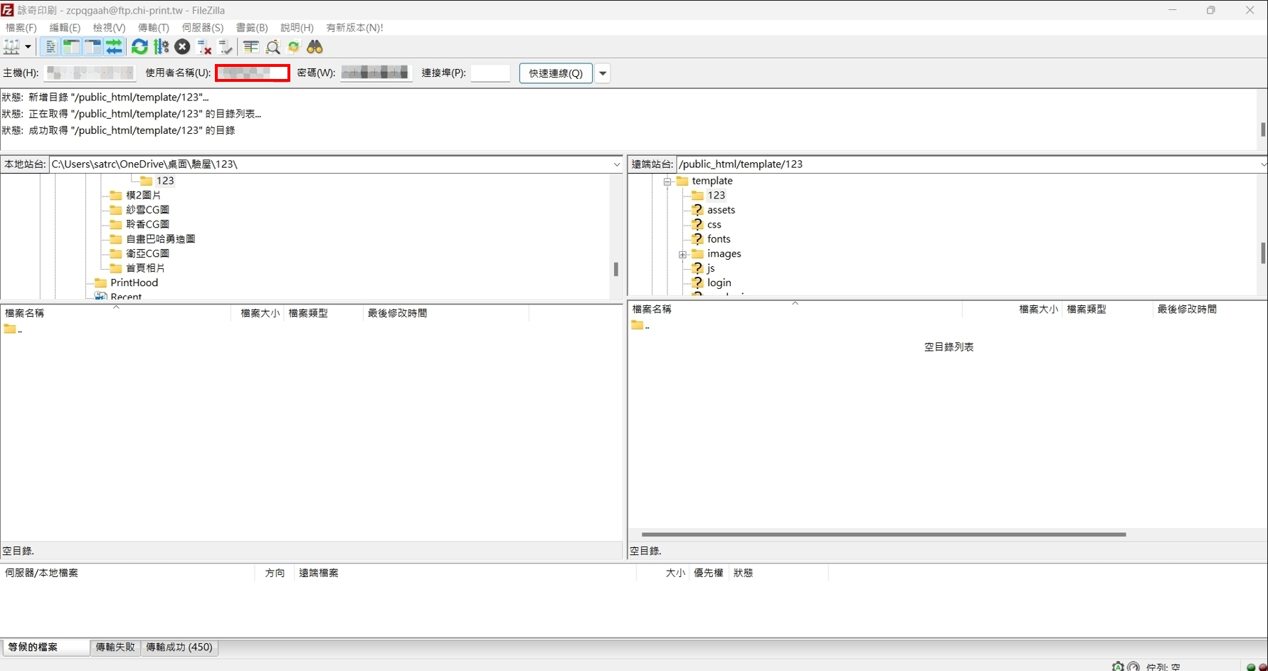Open the Quickconnect history dropdown arrow
The height and width of the screenshot is (671, 1268).
[x=603, y=73]
